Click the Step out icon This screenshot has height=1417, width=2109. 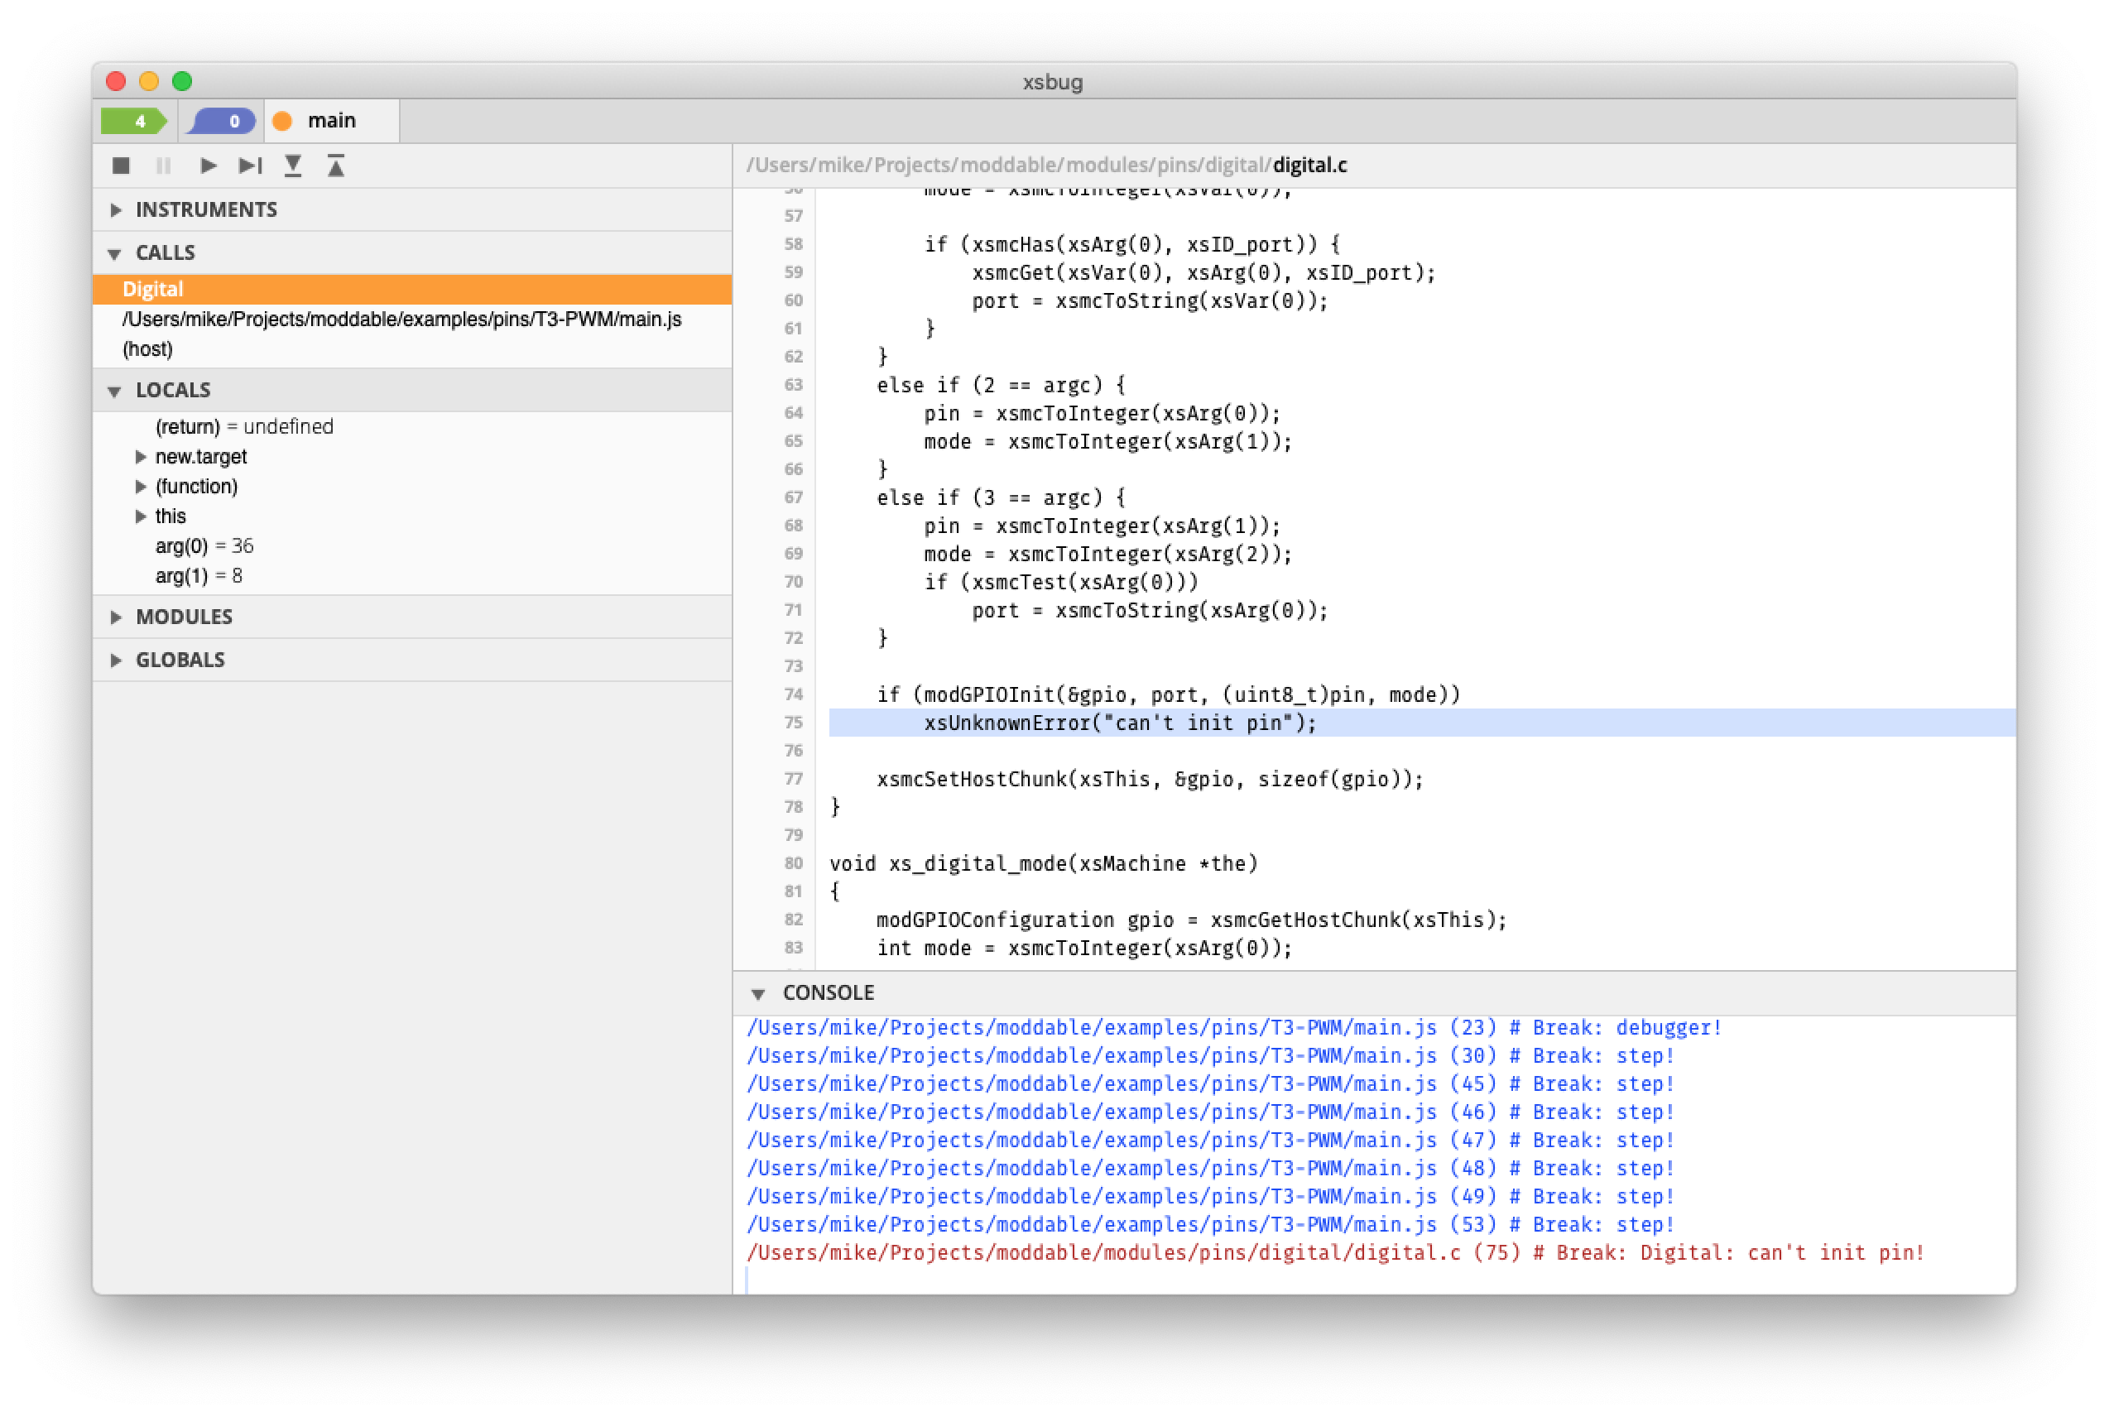coord(336,166)
